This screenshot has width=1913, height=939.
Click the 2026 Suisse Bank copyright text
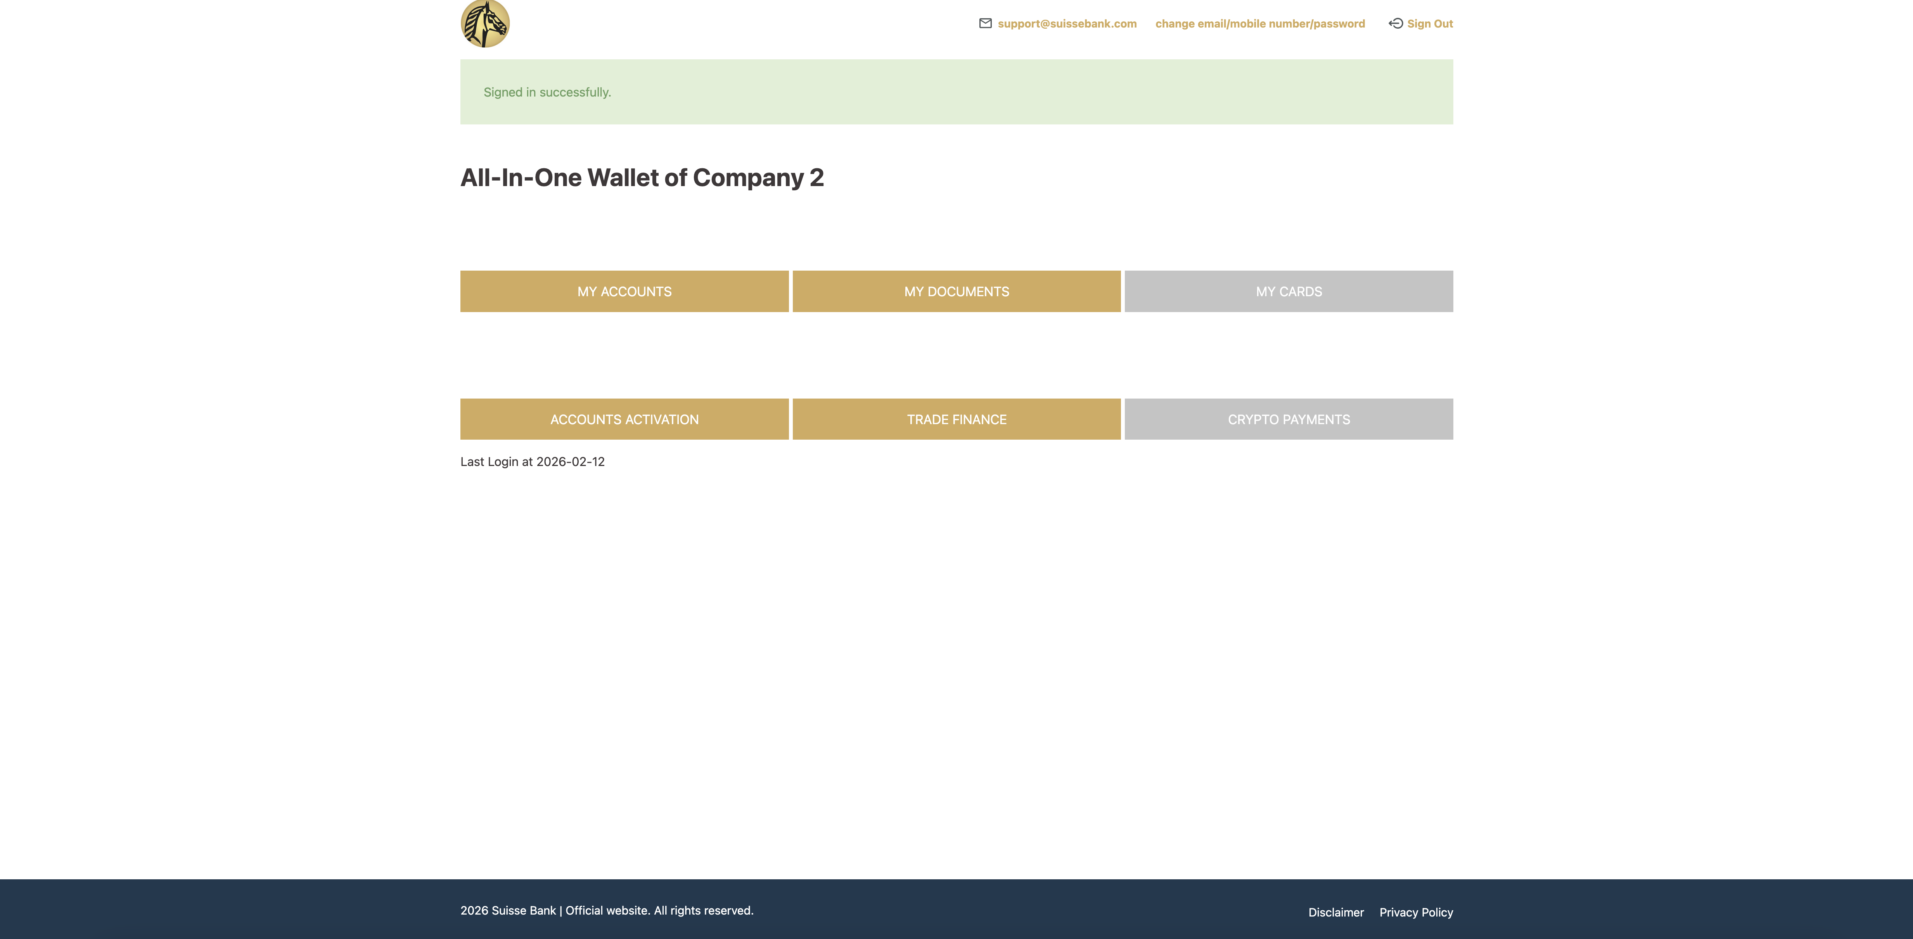click(x=606, y=911)
